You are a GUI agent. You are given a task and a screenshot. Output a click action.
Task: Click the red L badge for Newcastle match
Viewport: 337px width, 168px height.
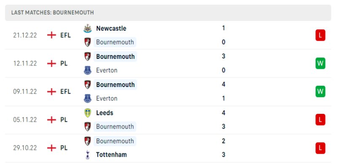pos(320,35)
